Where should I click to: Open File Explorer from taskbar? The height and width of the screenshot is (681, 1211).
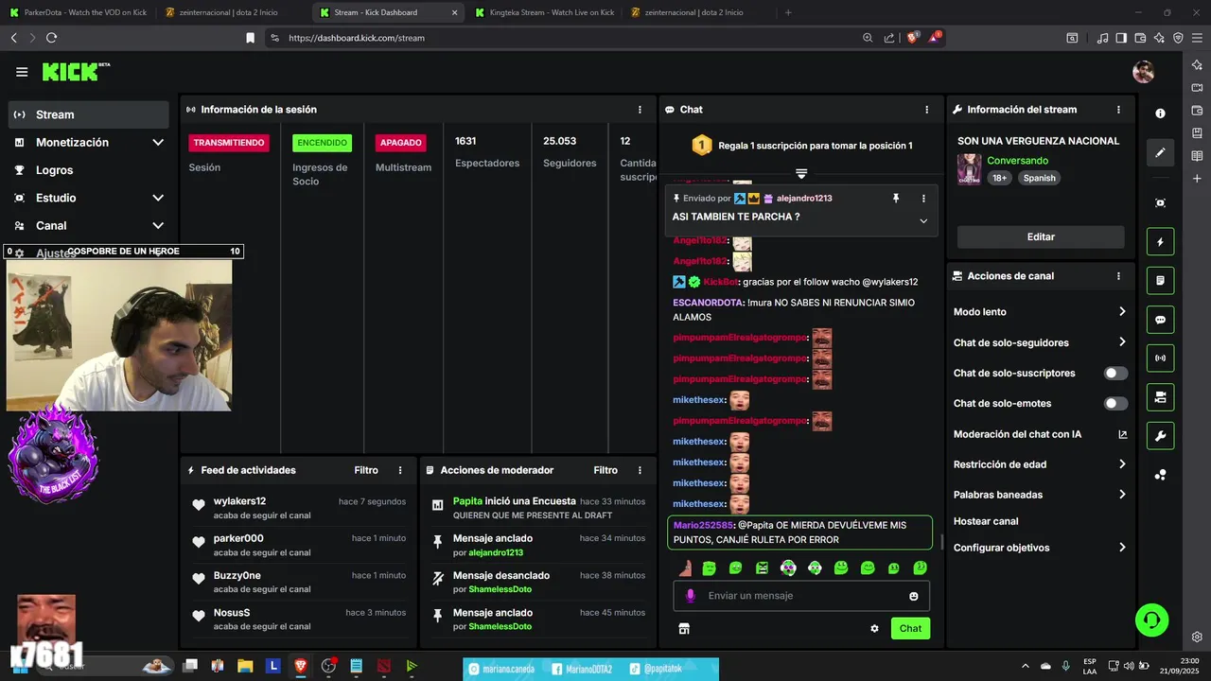245,666
